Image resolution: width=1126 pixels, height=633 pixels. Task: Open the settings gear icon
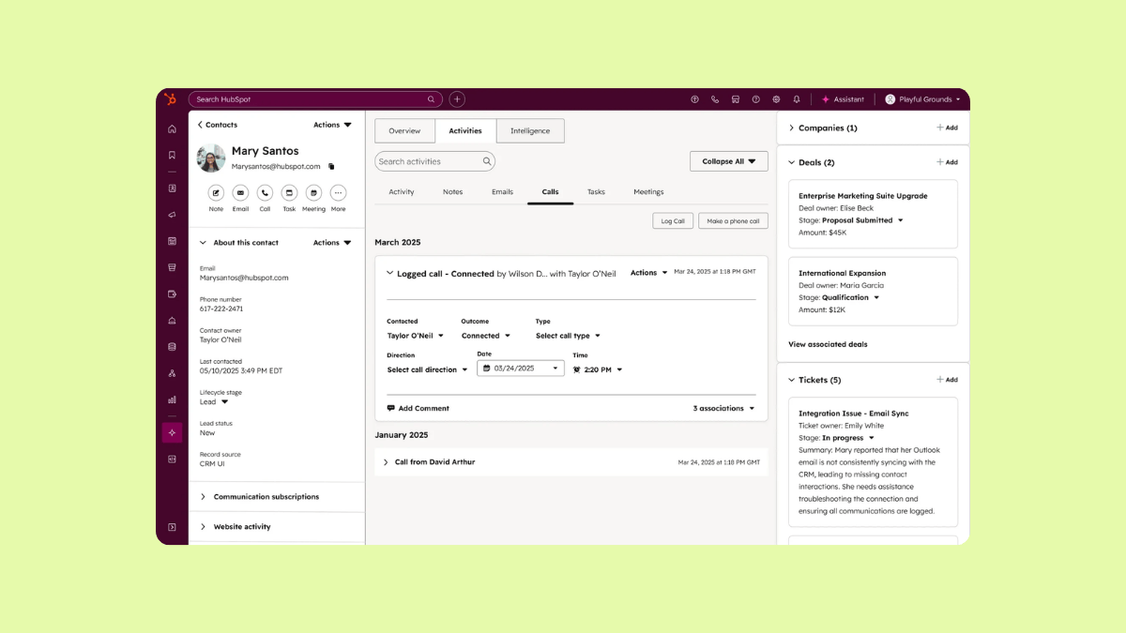tap(776, 99)
